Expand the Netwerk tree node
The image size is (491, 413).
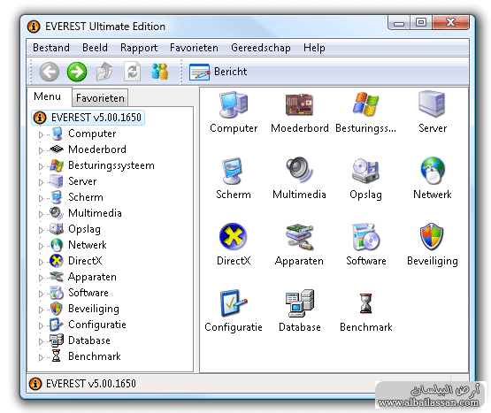[x=41, y=246]
